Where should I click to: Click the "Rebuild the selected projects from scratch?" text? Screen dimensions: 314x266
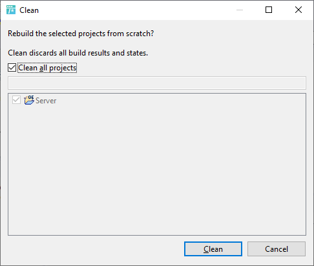pyautogui.click(x=81, y=34)
